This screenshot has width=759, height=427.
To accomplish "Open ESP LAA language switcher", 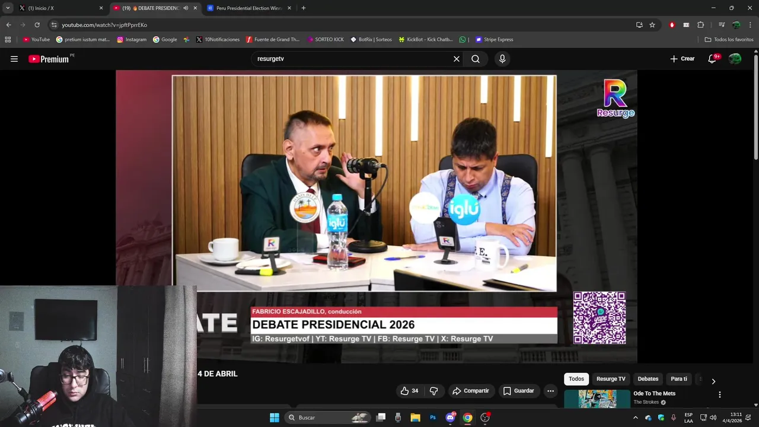I will click(688, 418).
